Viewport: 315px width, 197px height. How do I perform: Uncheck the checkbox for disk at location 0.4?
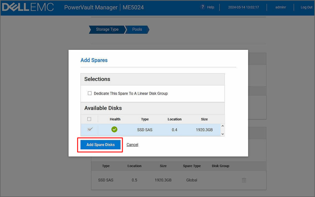(90, 130)
